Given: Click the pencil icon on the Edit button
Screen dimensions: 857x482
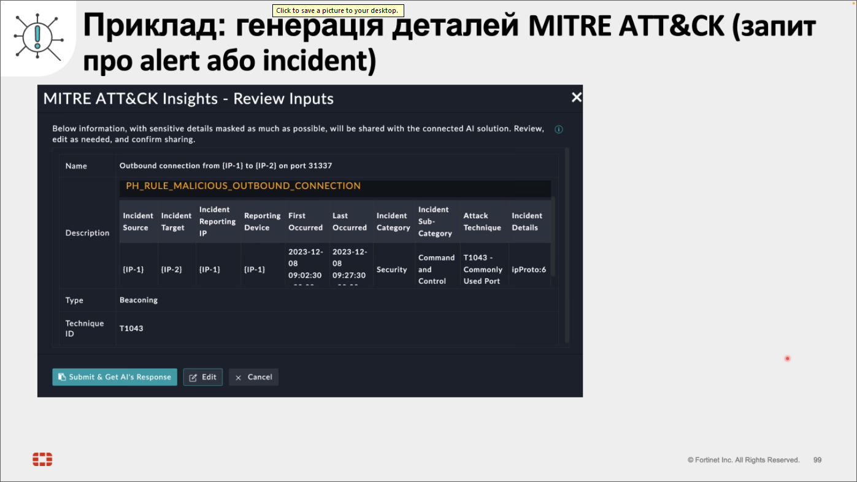Looking at the screenshot, I should [x=193, y=378].
